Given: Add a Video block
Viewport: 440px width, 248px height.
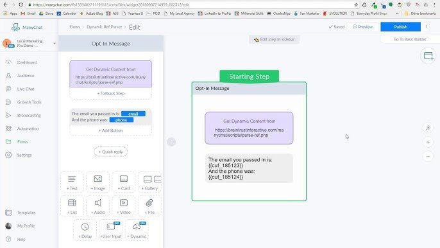Looking at the screenshot, I should coord(124,206).
